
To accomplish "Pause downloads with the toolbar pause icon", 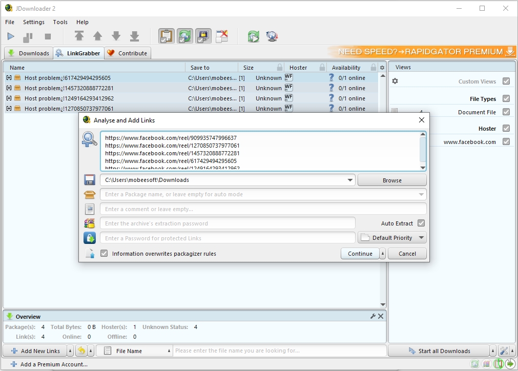I will [x=28, y=37].
